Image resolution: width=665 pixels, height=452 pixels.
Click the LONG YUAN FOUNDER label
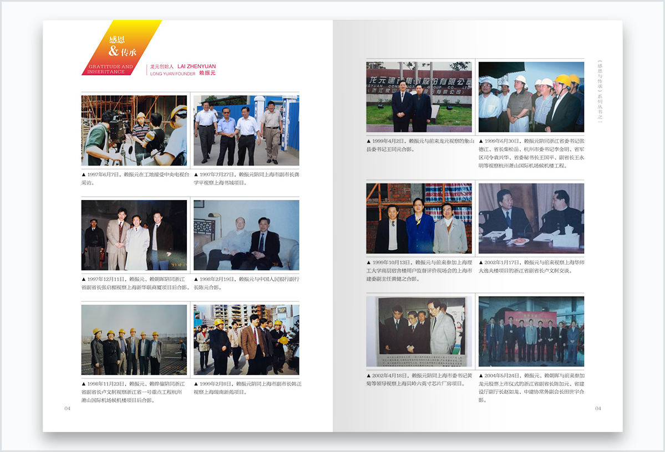[172, 73]
